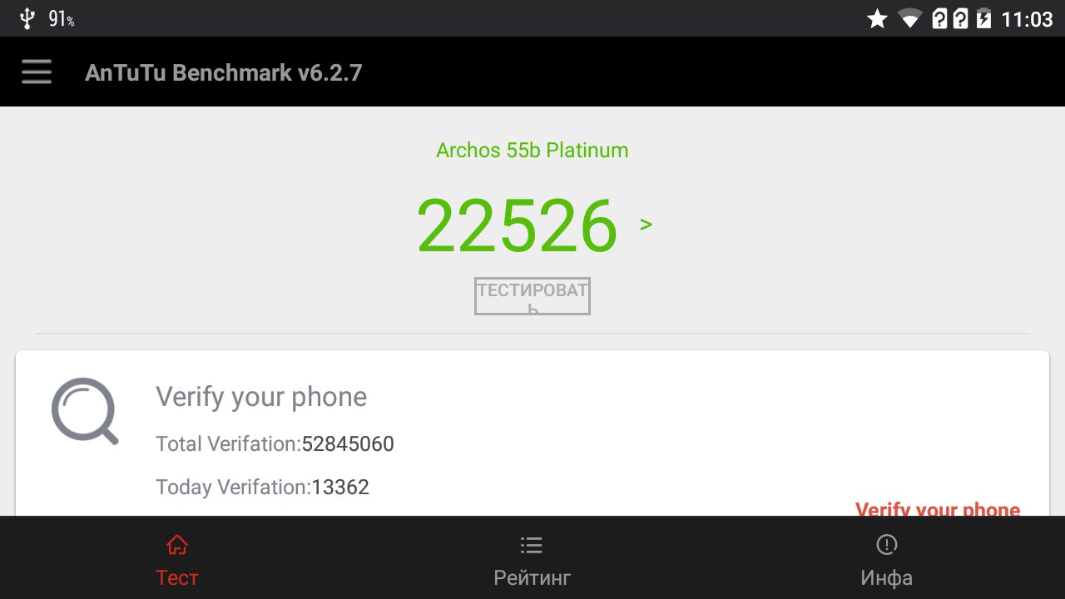Tap the first SIM card status icon
Image resolution: width=1065 pixels, height=599 pixels.
pos(939,19)
